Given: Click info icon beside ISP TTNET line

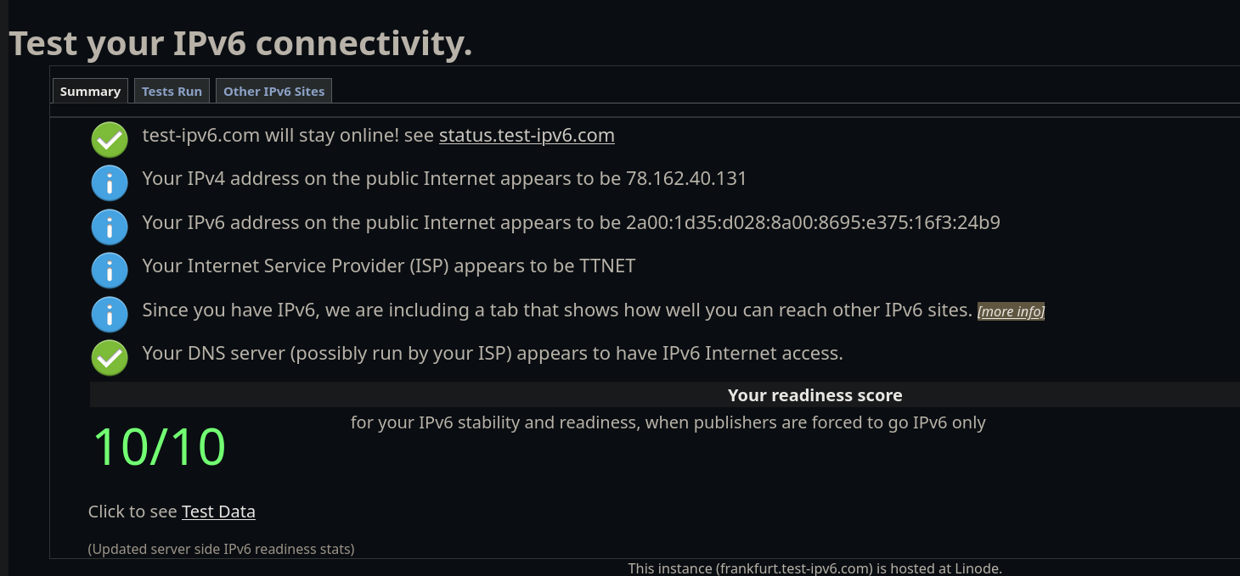Looking at the screenshot, I should (110, 271).
